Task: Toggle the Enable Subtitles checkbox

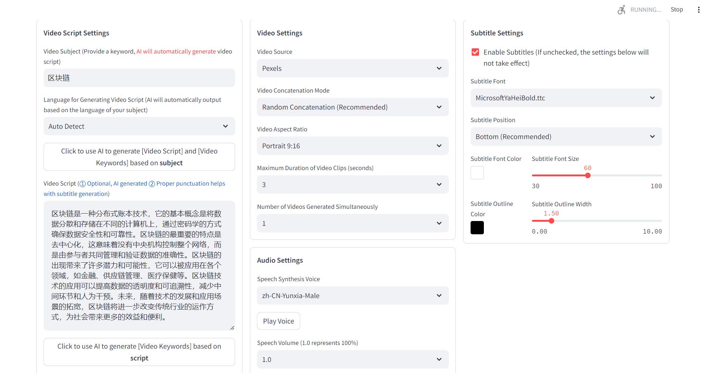Action: [x=475, y=52]
